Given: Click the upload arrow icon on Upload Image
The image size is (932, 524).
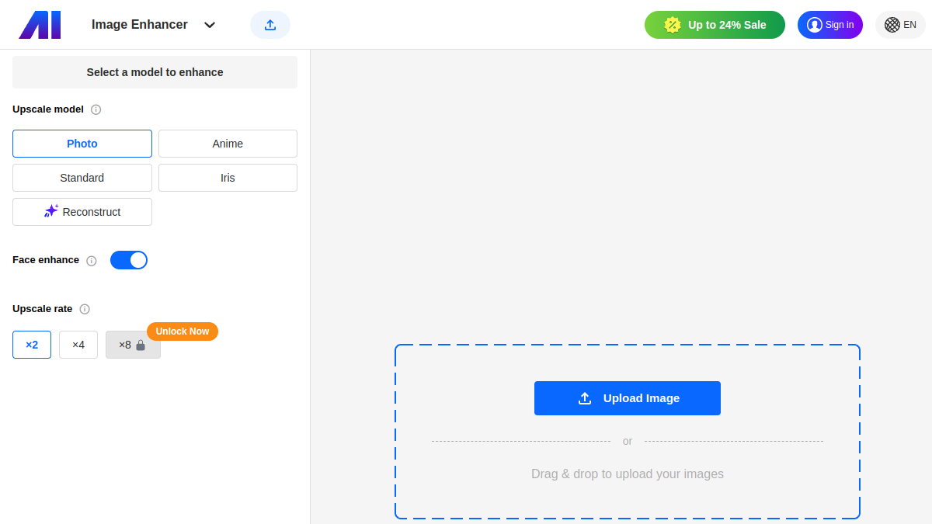Looking at the screenshot, I should [x=585, y=398].
